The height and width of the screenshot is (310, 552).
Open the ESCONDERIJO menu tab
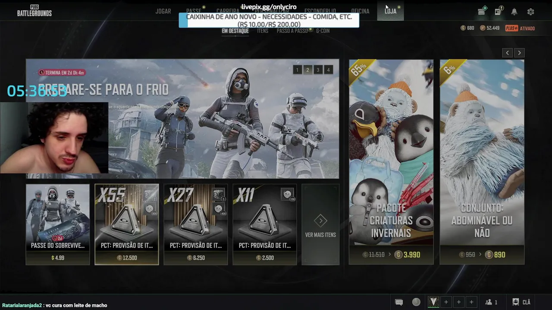320,11
